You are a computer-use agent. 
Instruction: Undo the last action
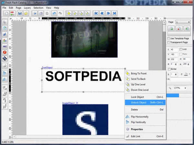click(54, 13)
